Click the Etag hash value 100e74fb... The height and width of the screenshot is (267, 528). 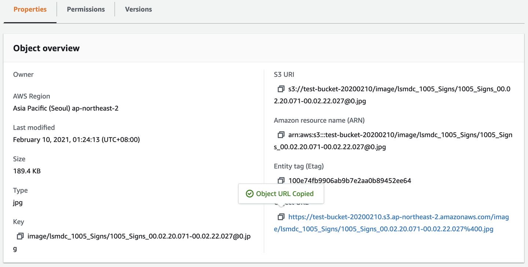(349, 181)
